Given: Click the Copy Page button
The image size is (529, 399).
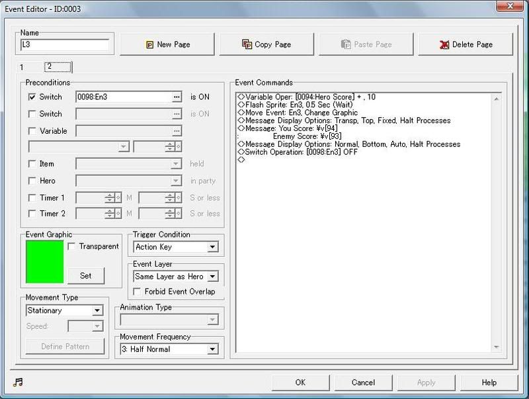Looking at the screenshot, I should 266,44.
